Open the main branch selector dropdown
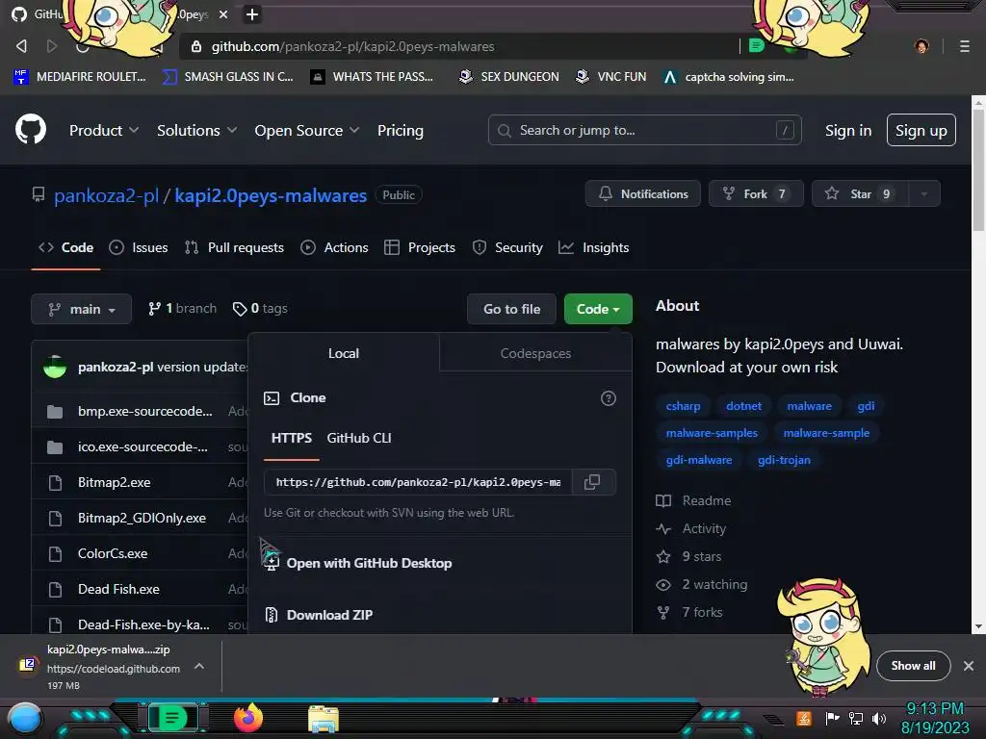The width and height of the screenshot is (986, 739). (x=81, y=309)
